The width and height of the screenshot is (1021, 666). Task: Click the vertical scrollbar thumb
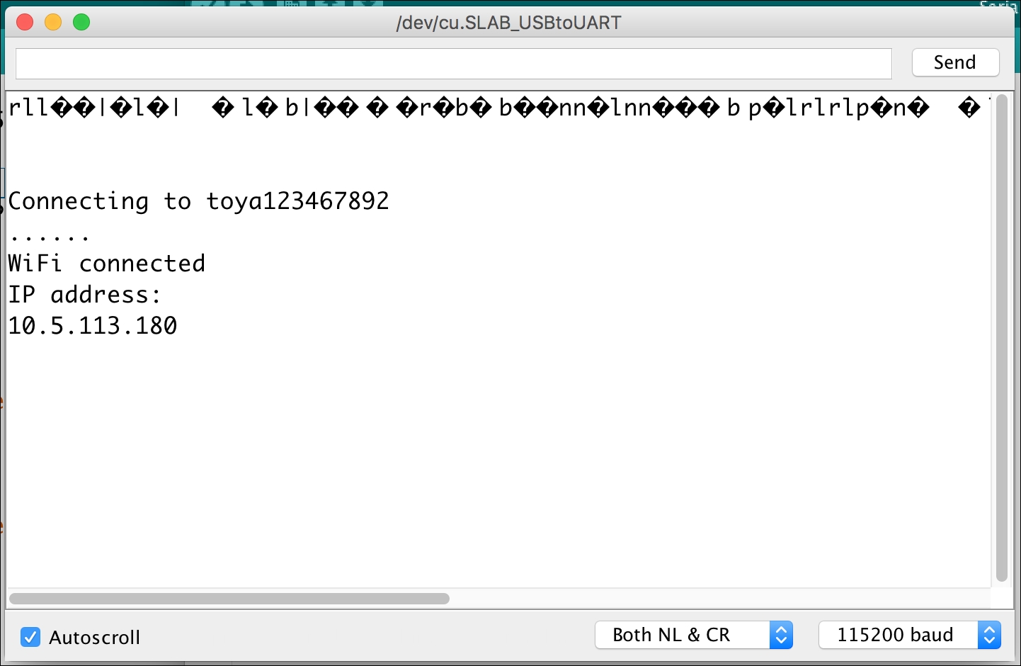1001,338
